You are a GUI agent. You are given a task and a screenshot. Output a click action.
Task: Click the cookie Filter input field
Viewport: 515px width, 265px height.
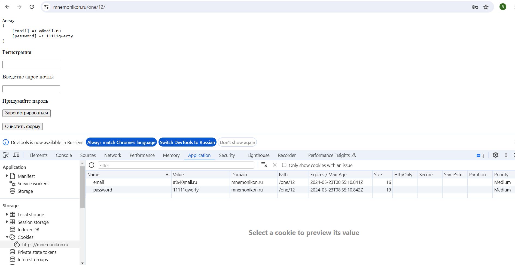click(176, 165)
